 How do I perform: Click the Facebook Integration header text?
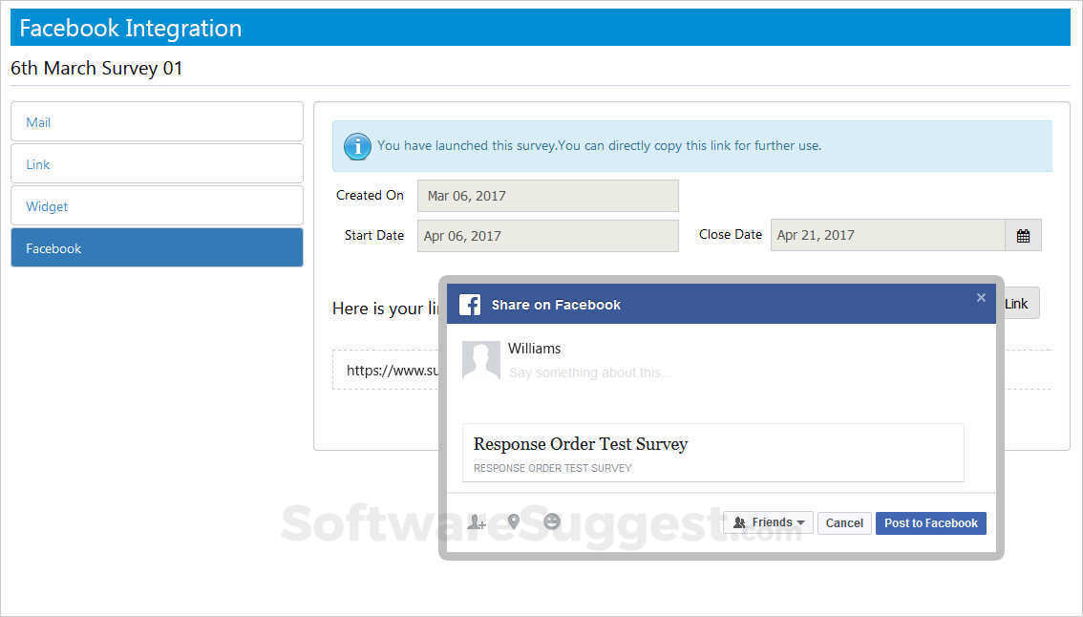(x=131, y=29)
